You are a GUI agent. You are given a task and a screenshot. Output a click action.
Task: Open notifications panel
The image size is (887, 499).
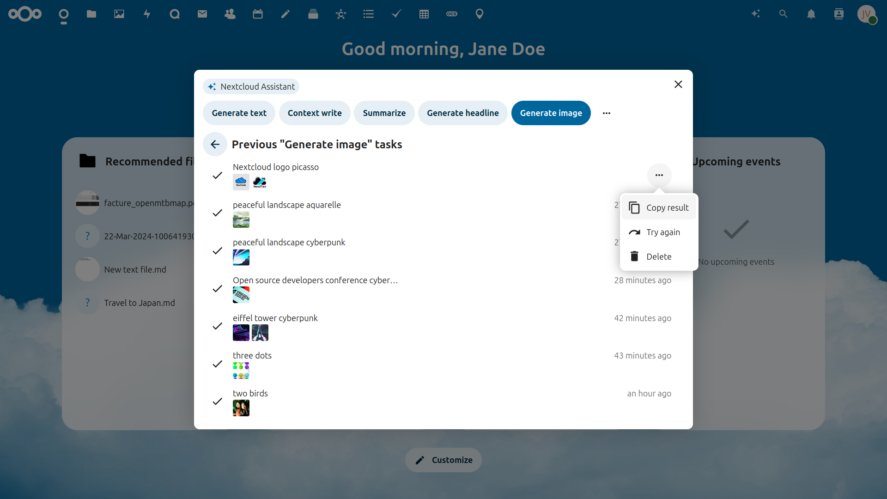811,14
